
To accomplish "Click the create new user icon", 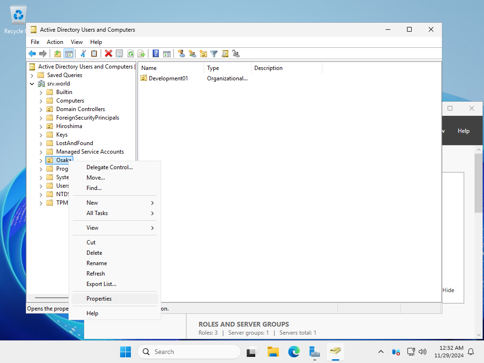I will tap(181, 54).
